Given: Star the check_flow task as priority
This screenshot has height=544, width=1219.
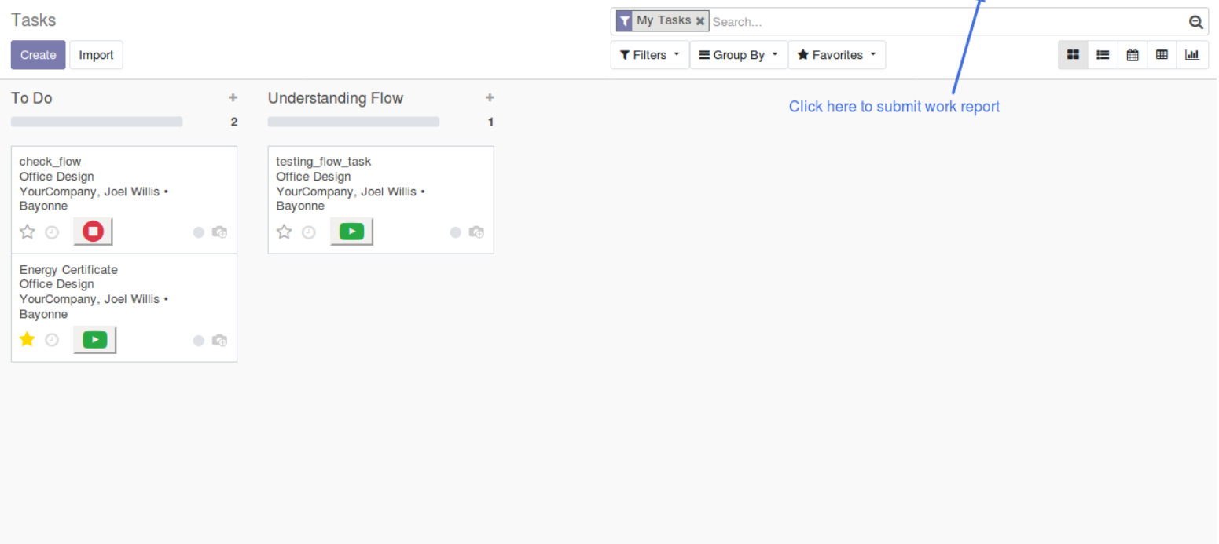Looking at the screenshot, I should (x=28, y=232).
